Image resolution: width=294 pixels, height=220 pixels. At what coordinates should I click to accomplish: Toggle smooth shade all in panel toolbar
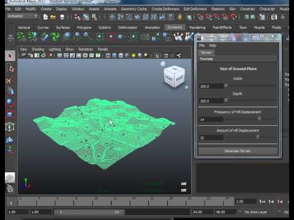click(x=115, y=56)
